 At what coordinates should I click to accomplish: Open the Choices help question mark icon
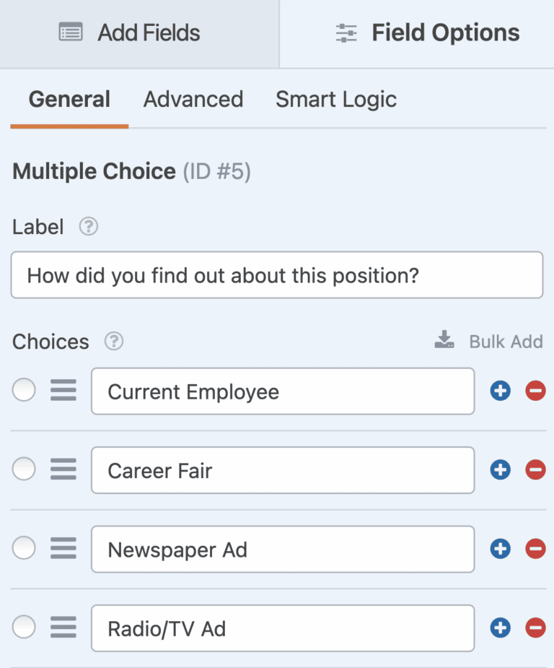tap(113, 342)
